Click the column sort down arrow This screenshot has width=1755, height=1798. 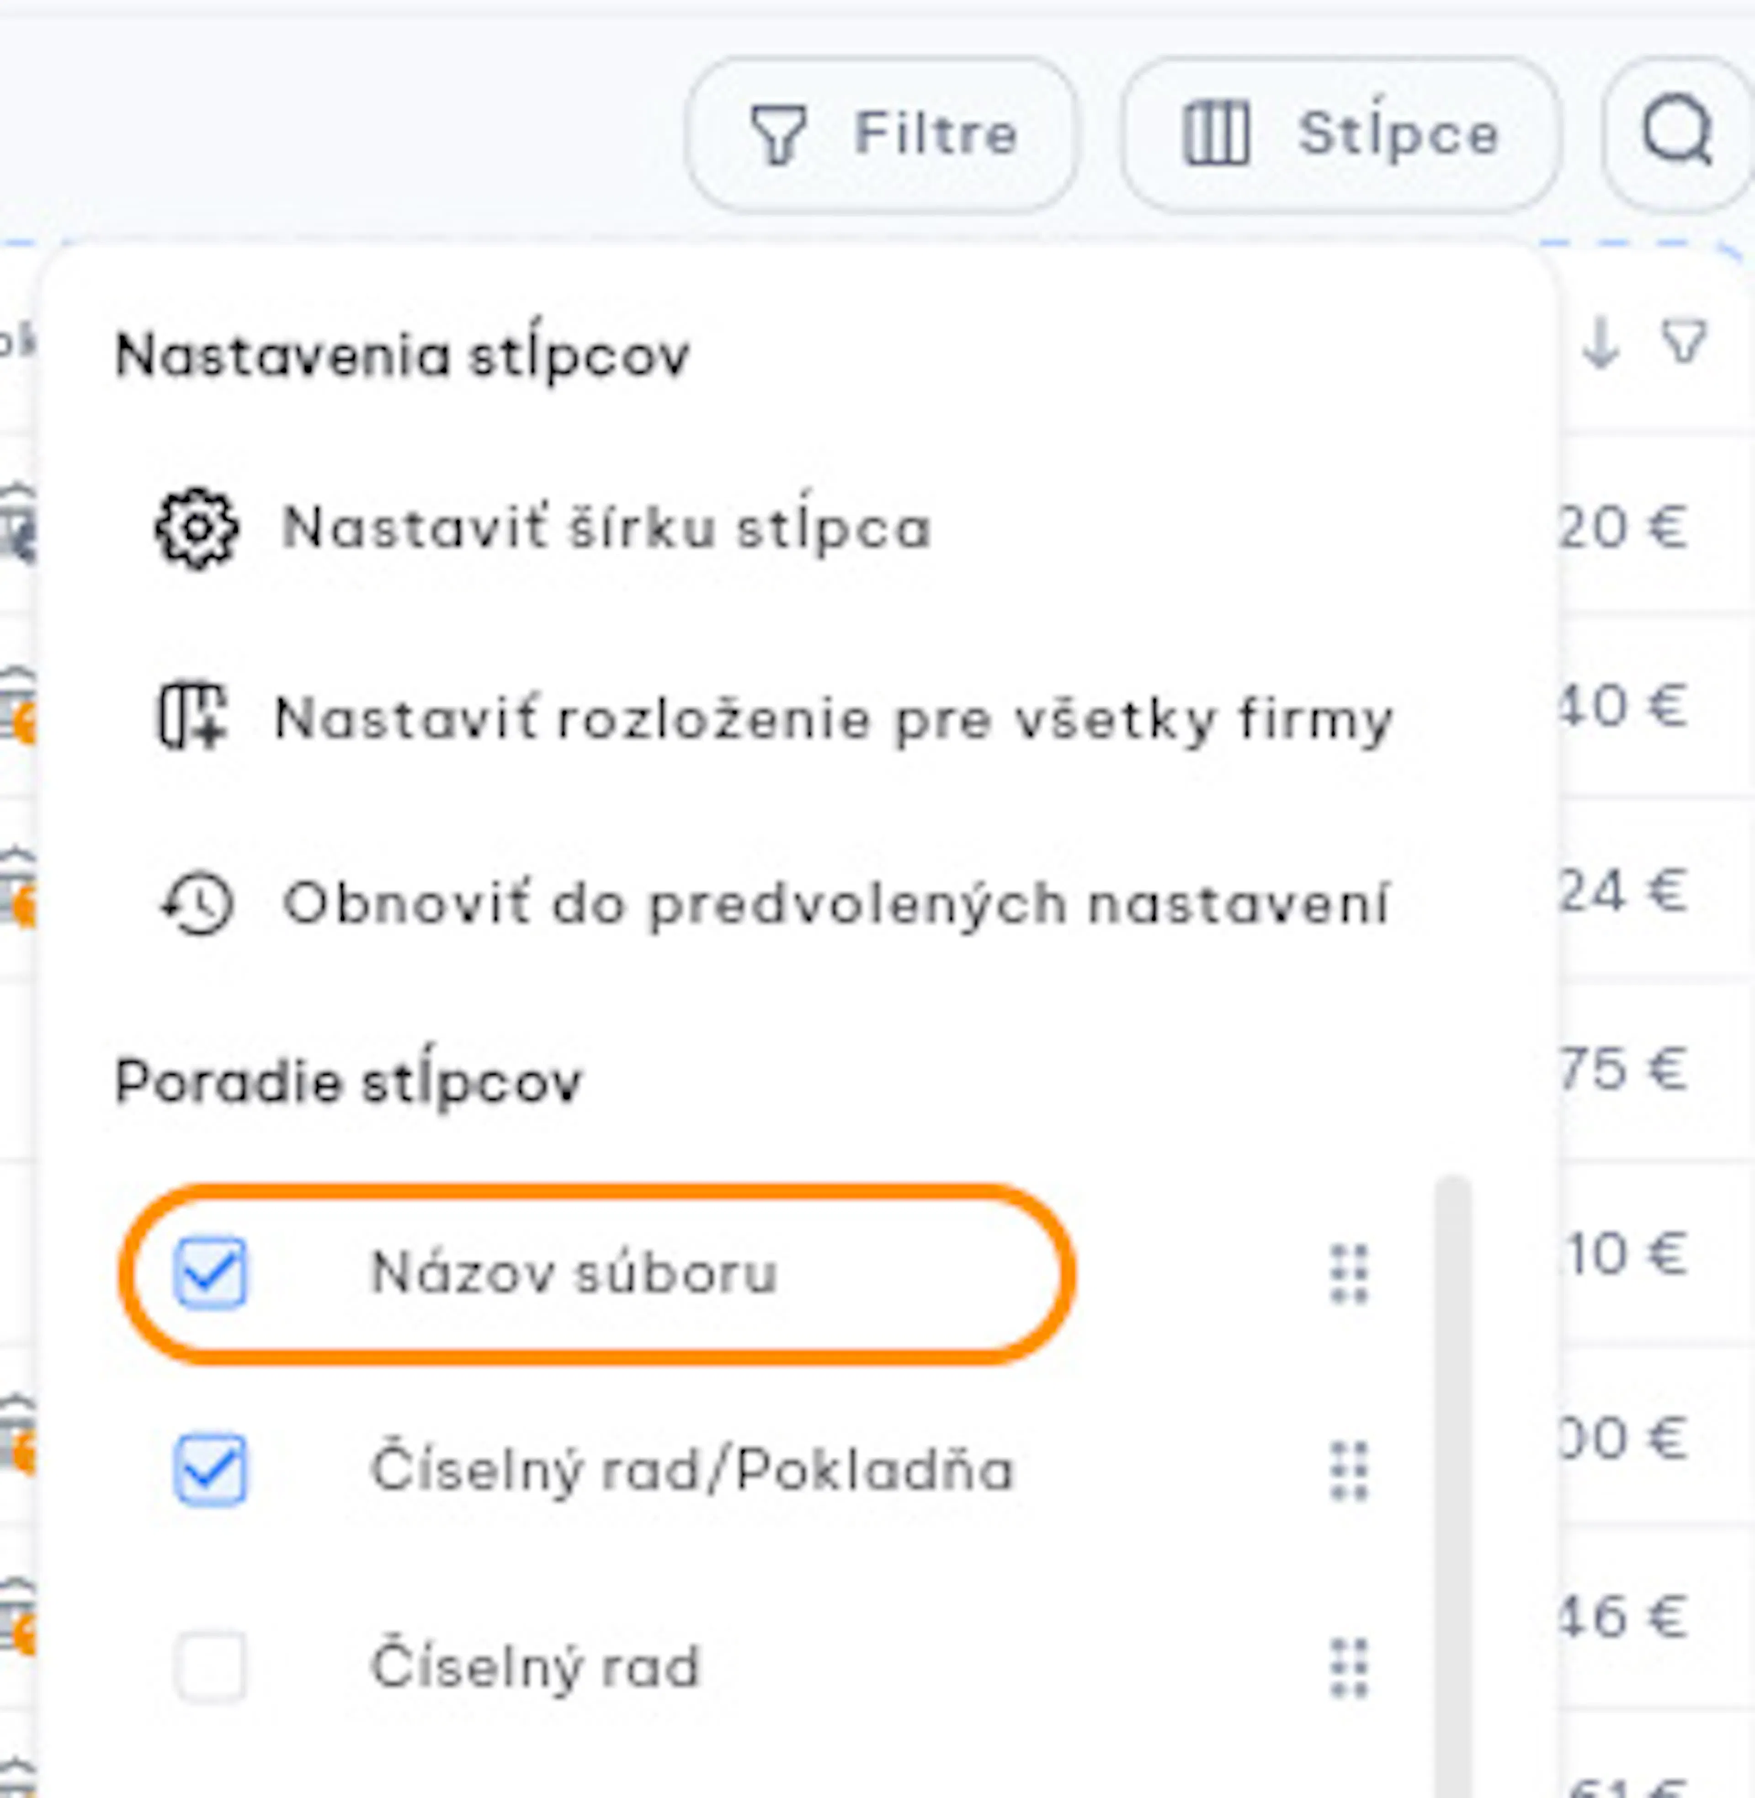1601,344
